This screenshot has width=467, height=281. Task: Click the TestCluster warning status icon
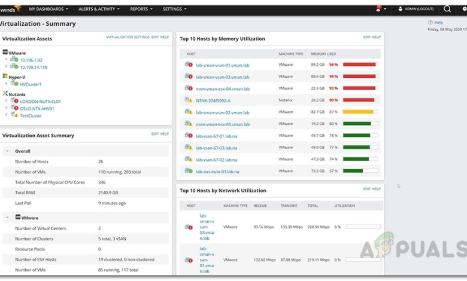(16, 115)
